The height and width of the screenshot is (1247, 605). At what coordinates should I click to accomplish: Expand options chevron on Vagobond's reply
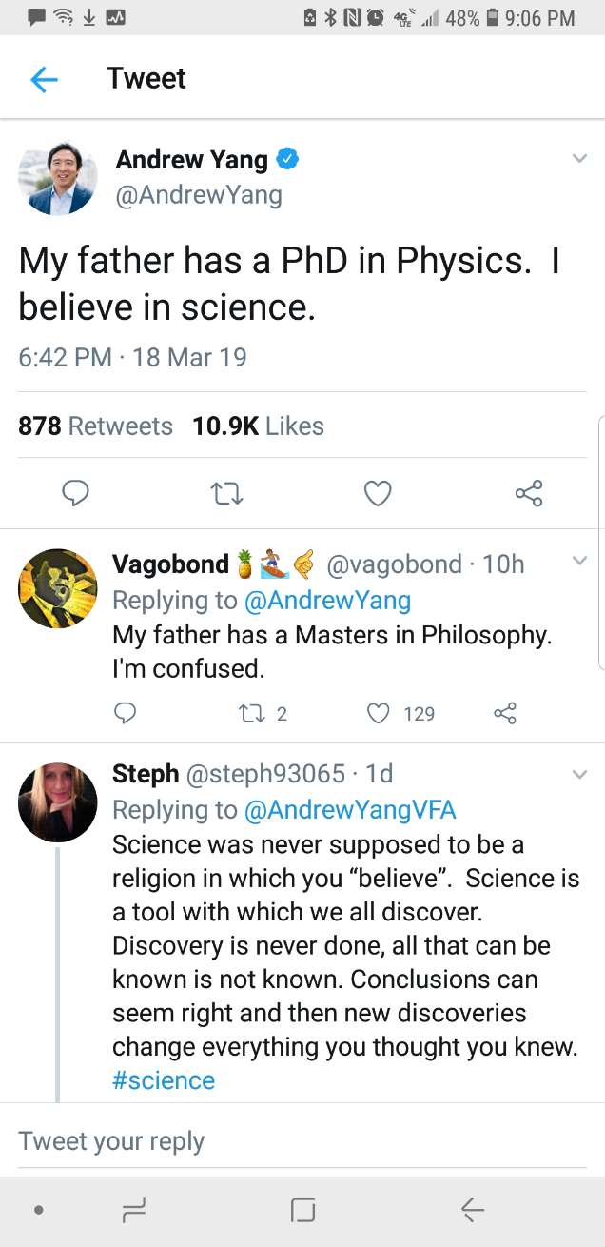coord(578,562)
